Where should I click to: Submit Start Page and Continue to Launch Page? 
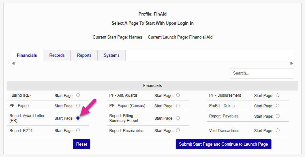223,144
